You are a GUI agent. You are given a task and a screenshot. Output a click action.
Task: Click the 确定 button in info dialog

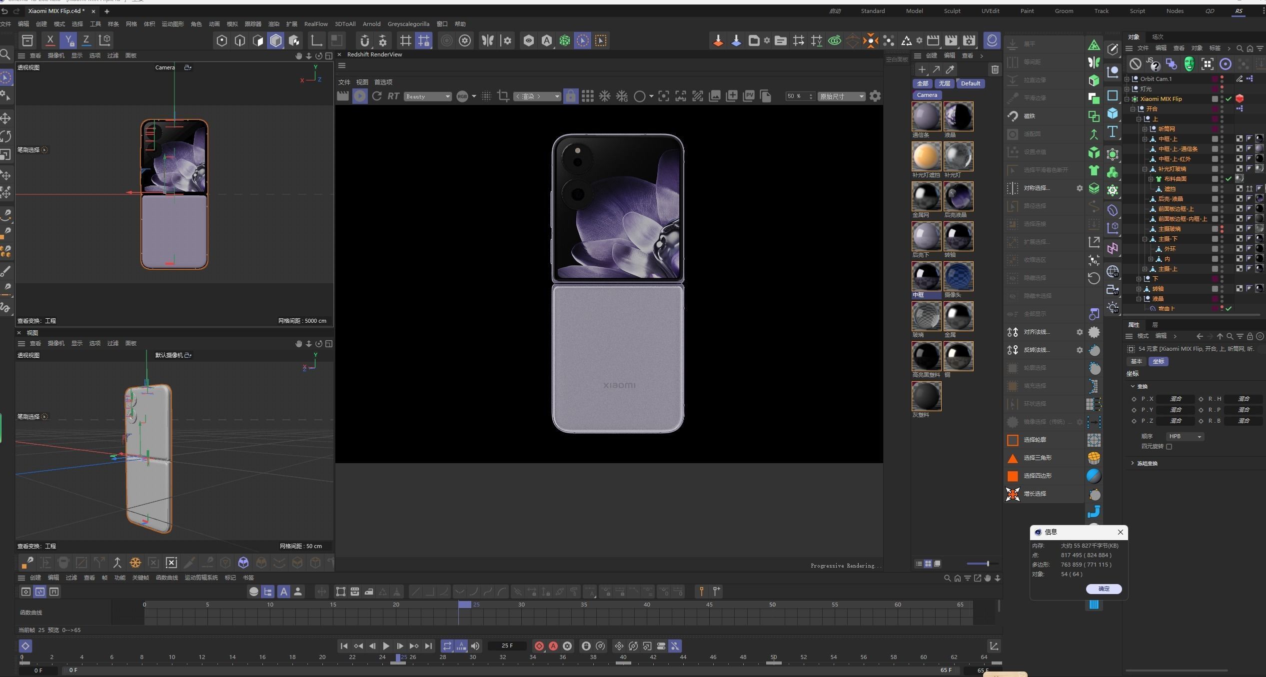(1104, 589)
